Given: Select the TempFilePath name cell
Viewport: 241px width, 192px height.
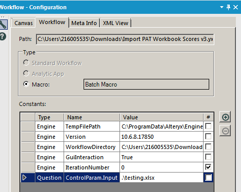Looking at the screenshot, I should [92, 126].
